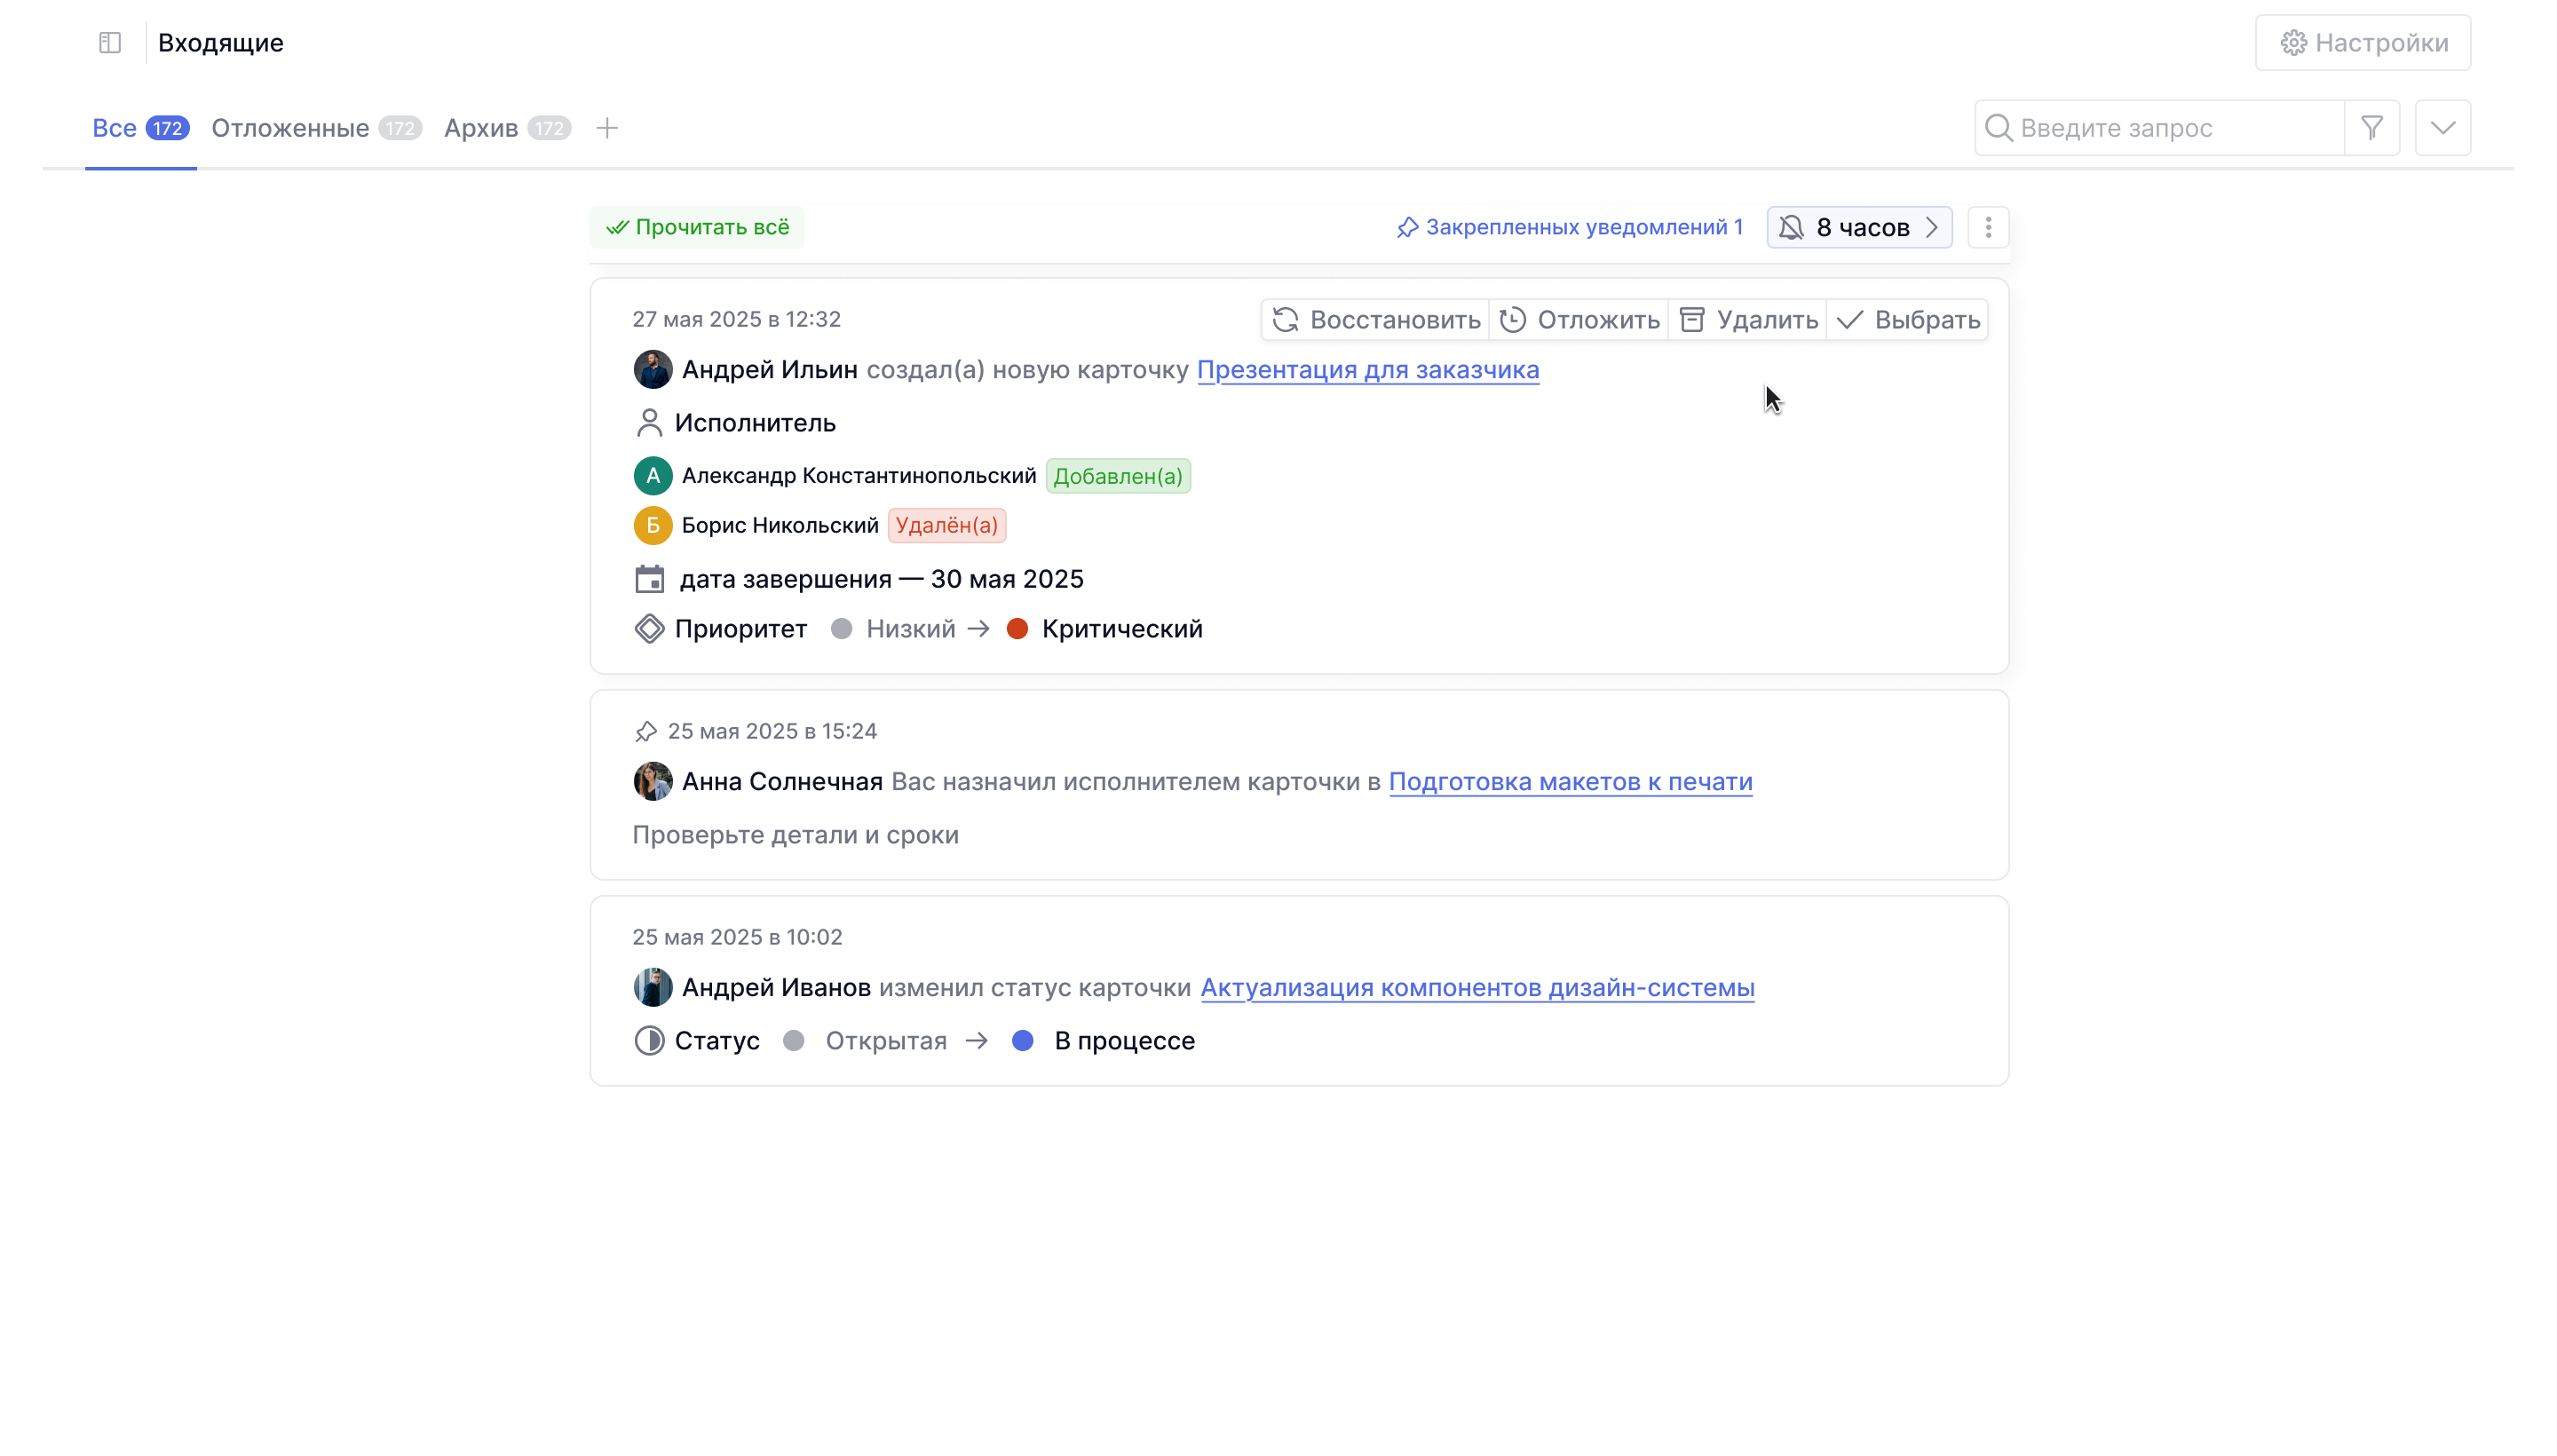Click the magnifier icon in the search bar
The image size is (2557, 1456).
[x=2000, y=127]
